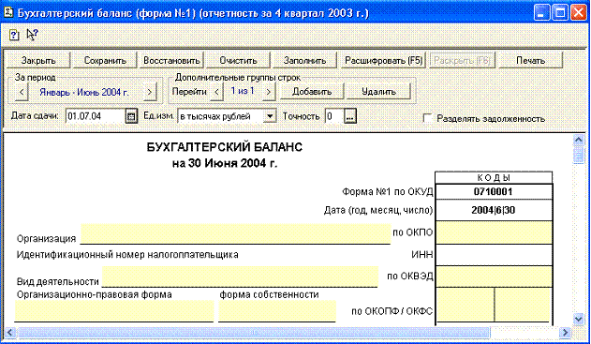591x344 pixels.
Task: Click the ИНН code cell
Action: click(x=494, y=255)
